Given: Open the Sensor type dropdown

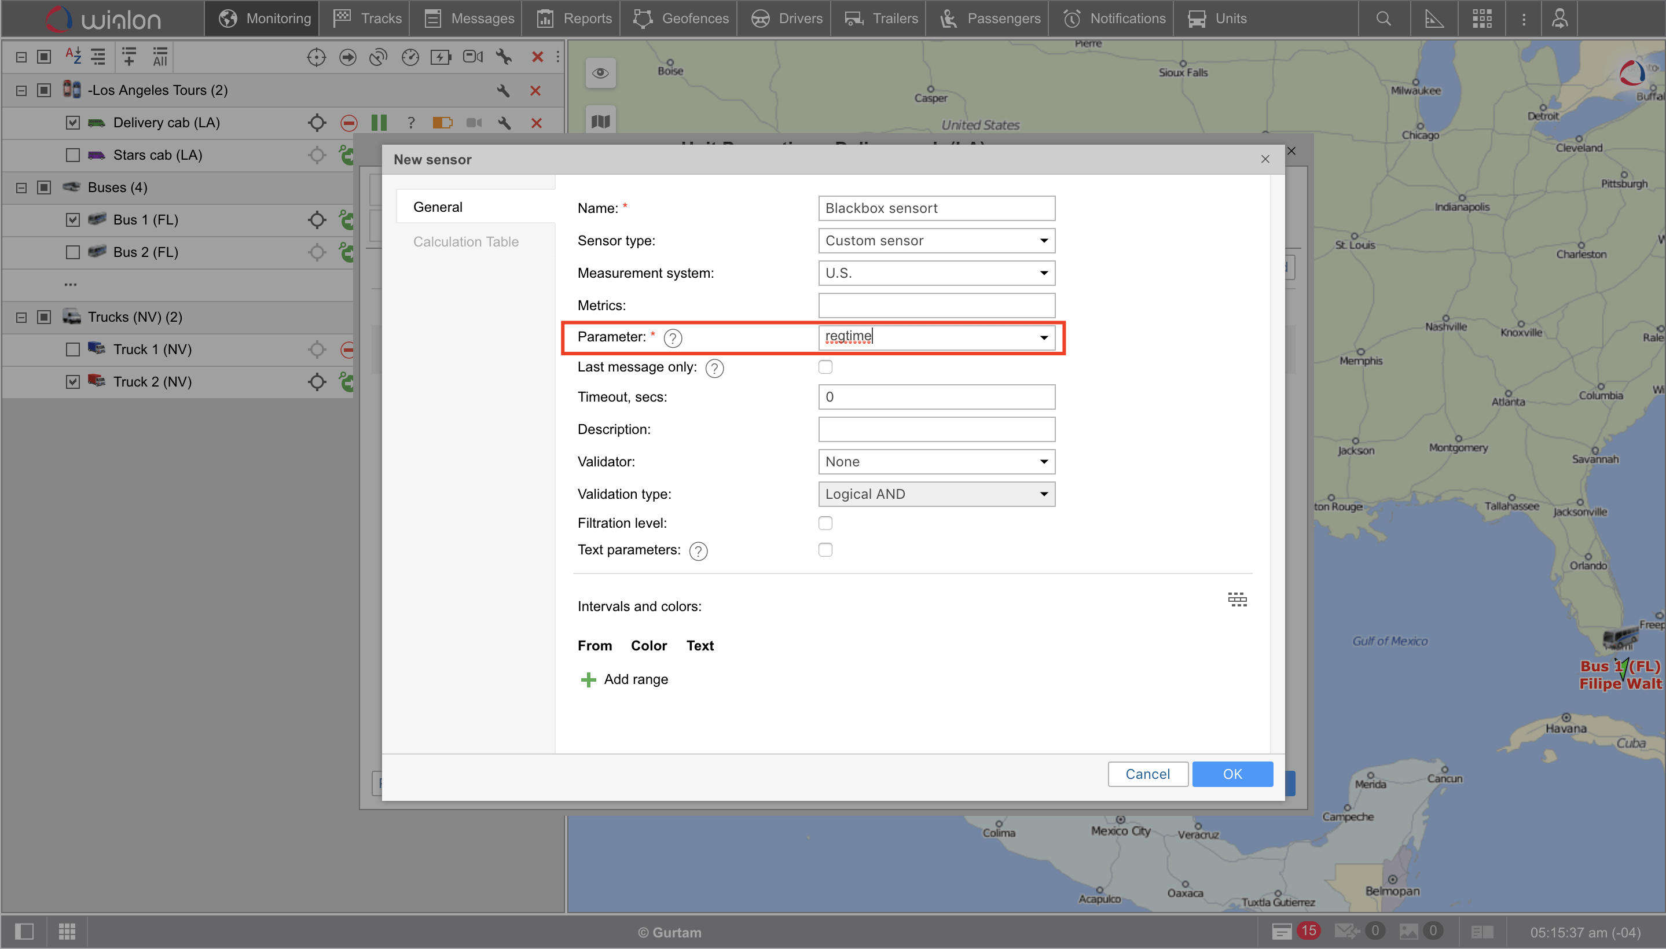Looking at the screenshot, I should (x=935, y=241).
